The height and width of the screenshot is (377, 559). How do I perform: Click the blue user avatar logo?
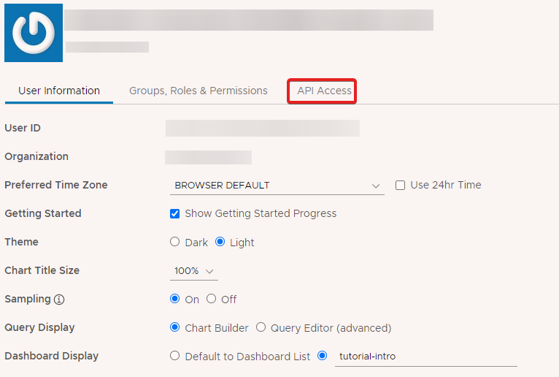[34, 33]
